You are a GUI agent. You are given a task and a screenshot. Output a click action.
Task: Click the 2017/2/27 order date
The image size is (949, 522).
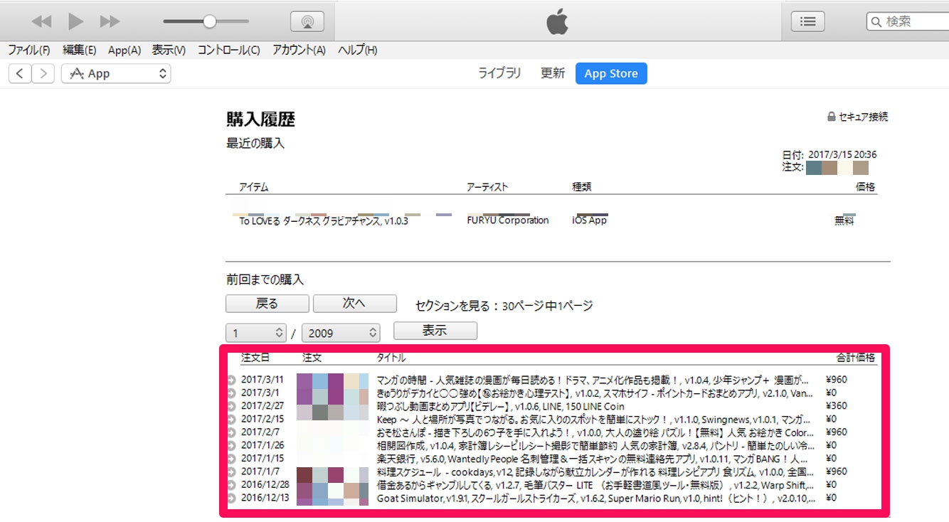point(263,406)
